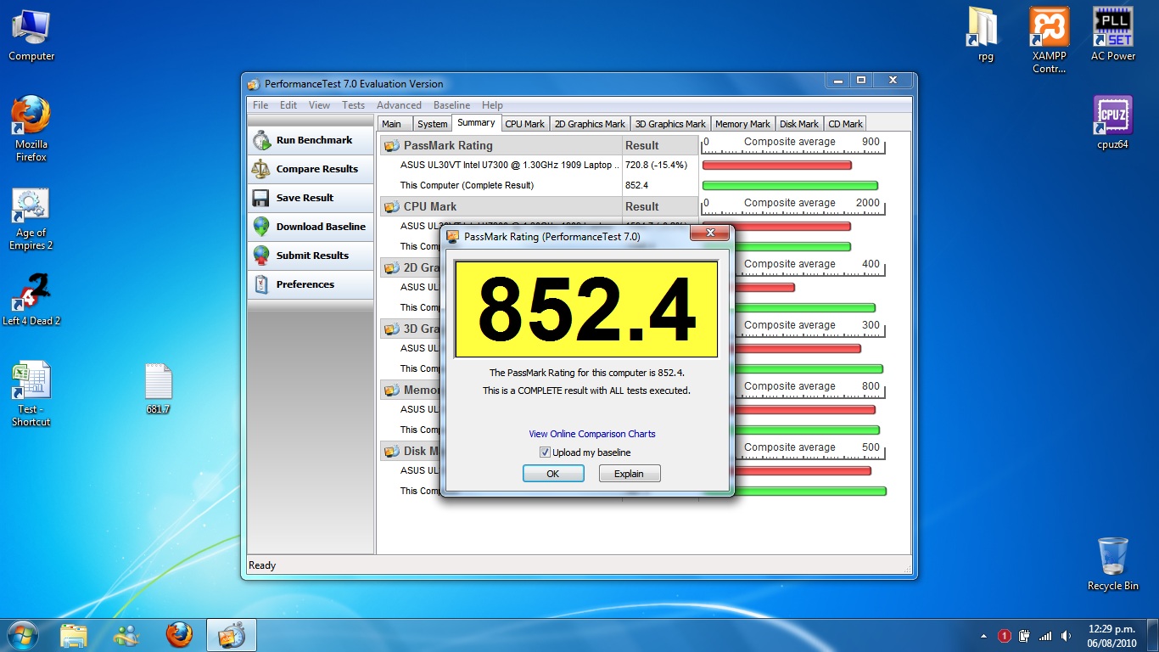Click the power plug tray icon
This screenshot has width=1159, height=652.
(x=1025, y=636)
